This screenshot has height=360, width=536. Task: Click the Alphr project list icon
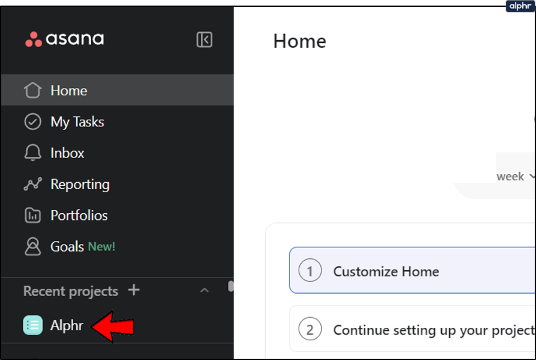(32, 325)
